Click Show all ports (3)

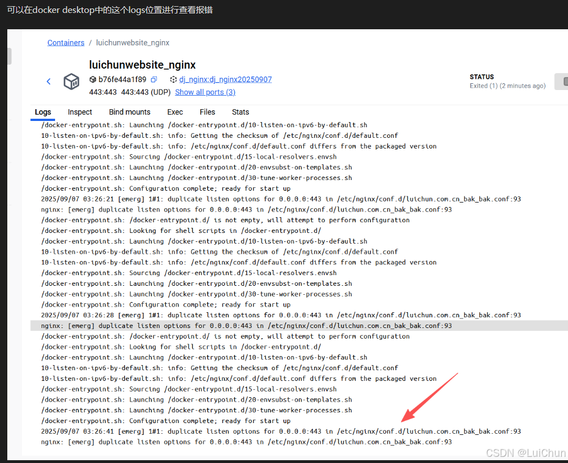206,92
